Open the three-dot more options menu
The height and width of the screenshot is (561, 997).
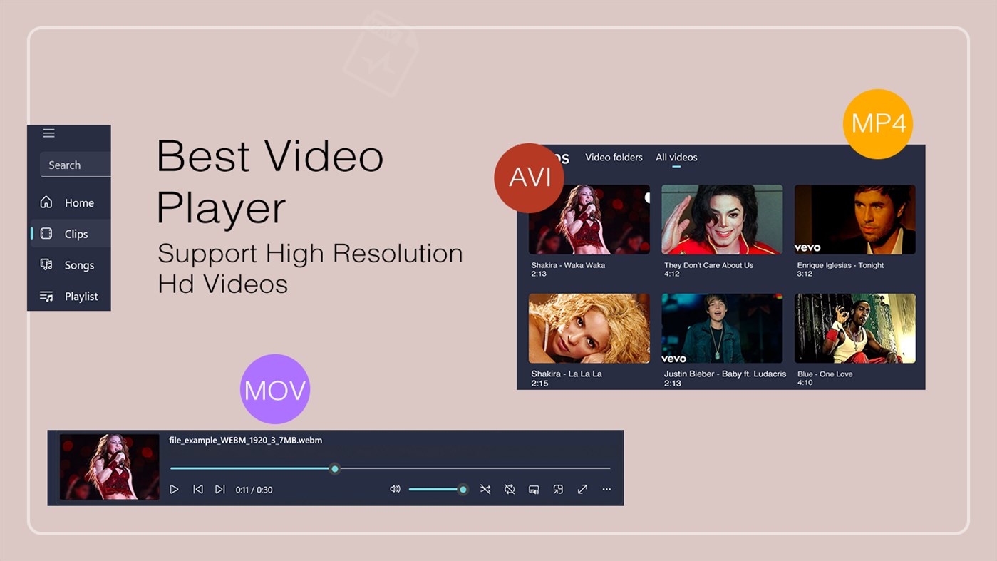pos(606,489)
